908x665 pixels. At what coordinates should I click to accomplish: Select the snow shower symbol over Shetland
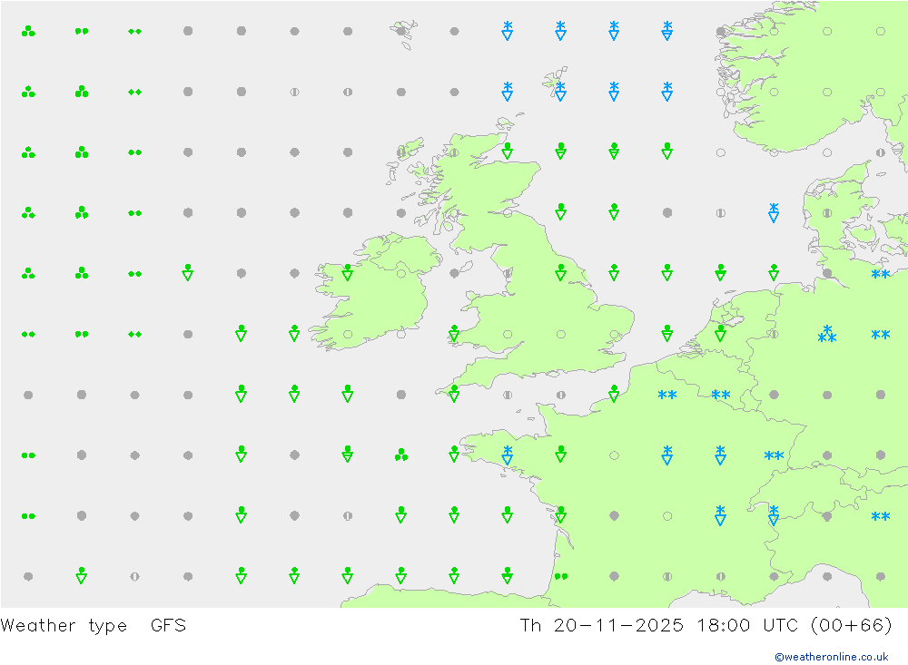coord(560,92)
